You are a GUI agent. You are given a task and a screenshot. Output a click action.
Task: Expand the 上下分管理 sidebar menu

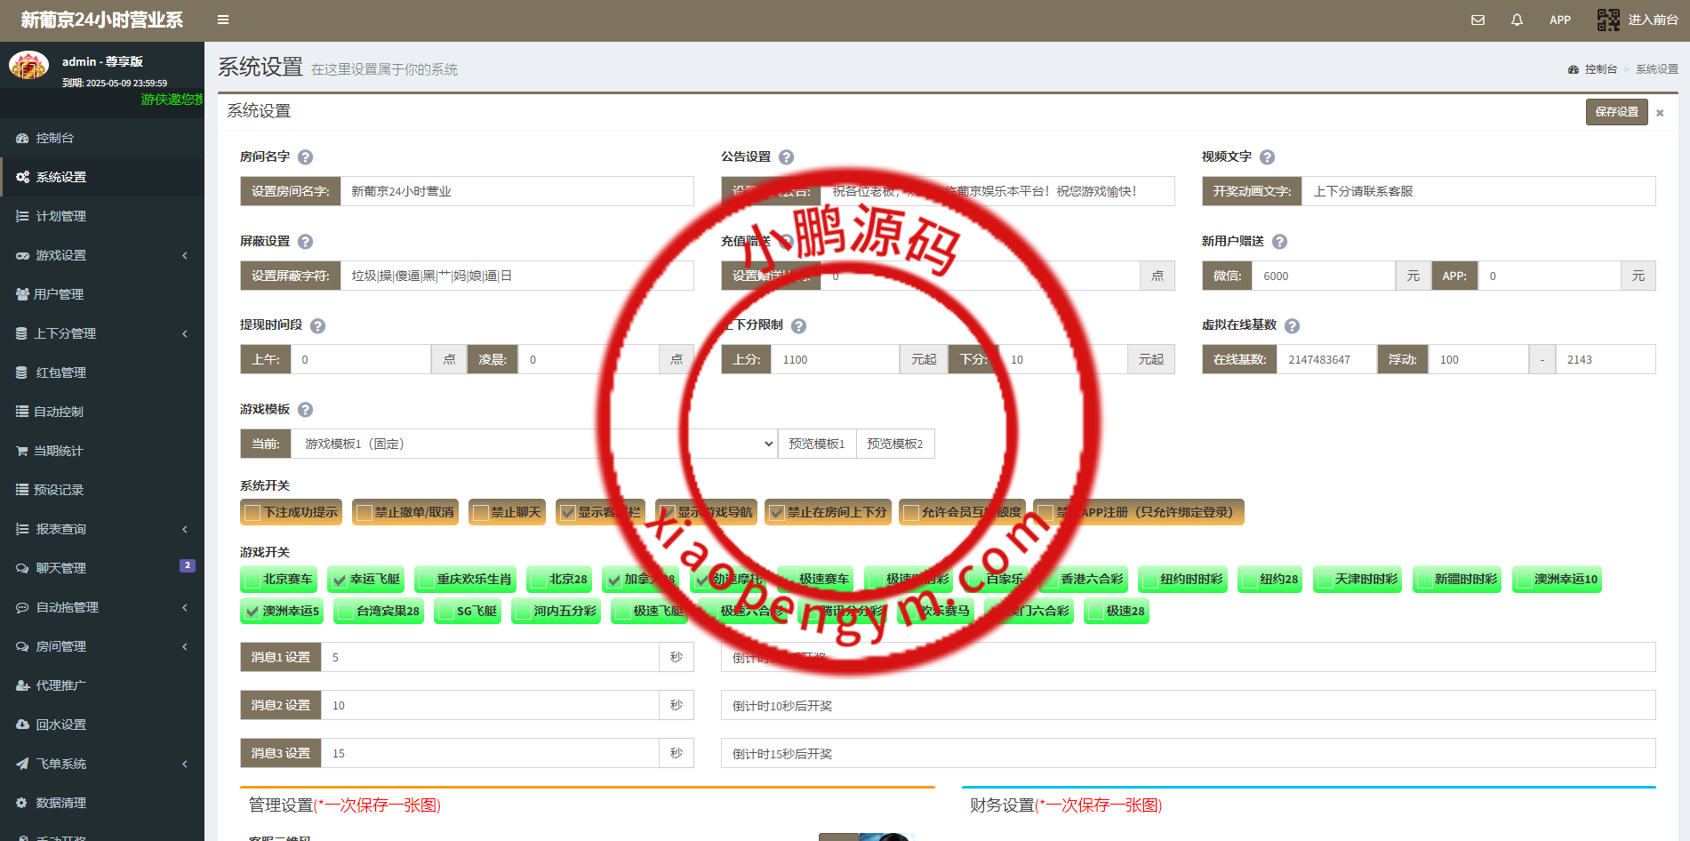[x=102, y=333]
